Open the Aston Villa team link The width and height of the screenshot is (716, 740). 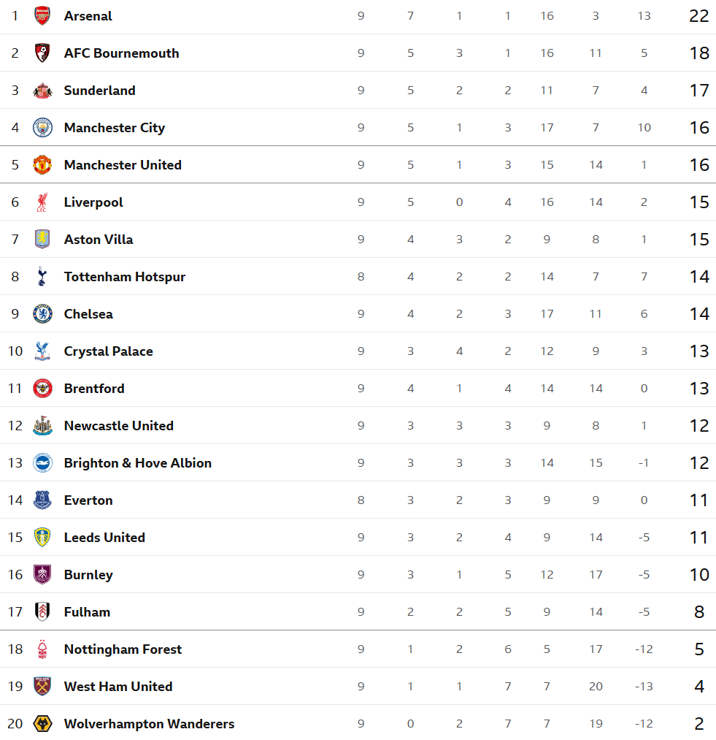pyautogui.click(x=99, y=240)
